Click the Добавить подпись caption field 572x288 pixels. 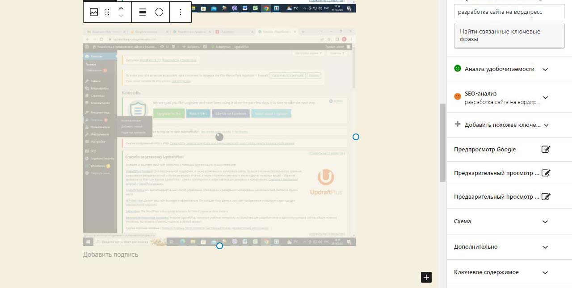pos(111,255)
